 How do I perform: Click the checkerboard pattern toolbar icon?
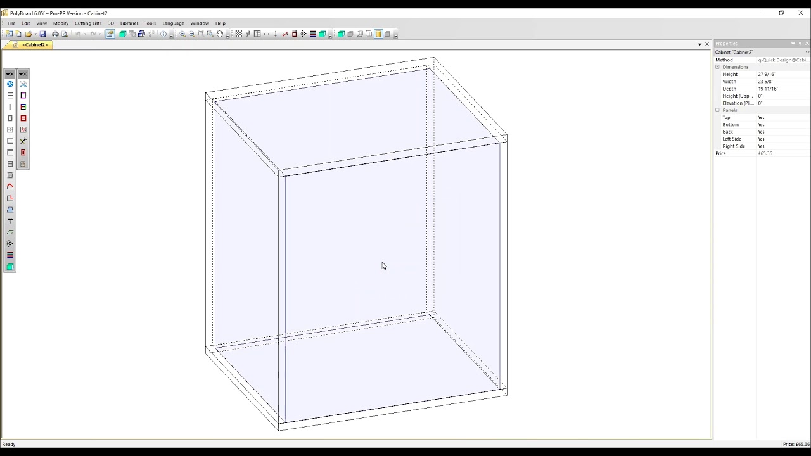pos(239,34)
